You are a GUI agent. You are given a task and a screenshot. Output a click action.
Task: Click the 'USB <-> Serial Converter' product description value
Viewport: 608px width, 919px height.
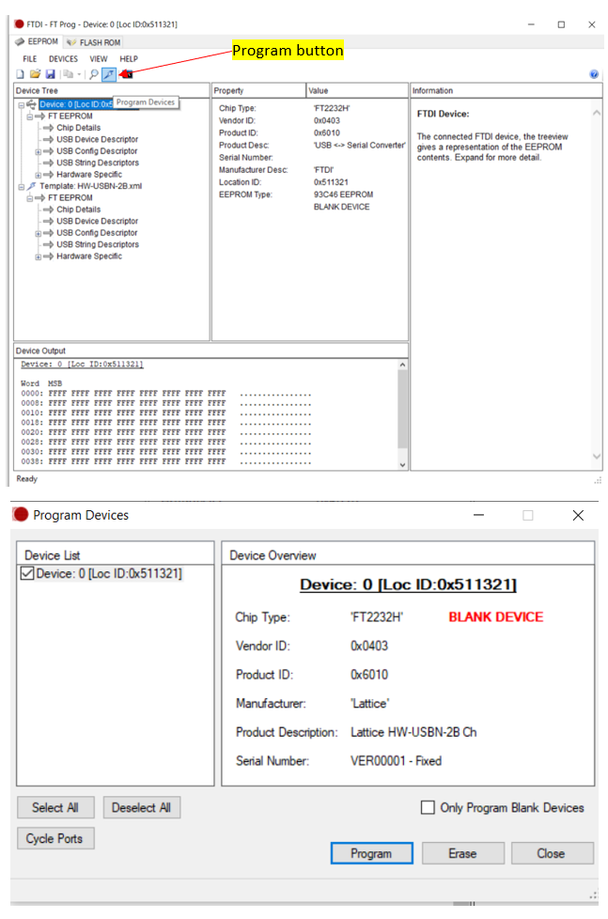pyautogui.click(x=359, y=146)
